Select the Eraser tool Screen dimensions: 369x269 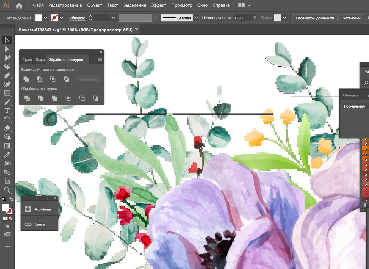coord(7,128)
